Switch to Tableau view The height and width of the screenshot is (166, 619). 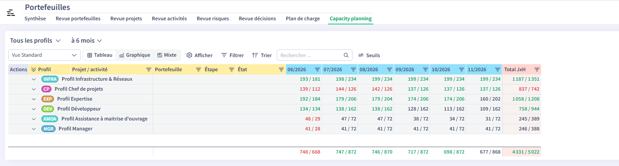pos(100,55)
